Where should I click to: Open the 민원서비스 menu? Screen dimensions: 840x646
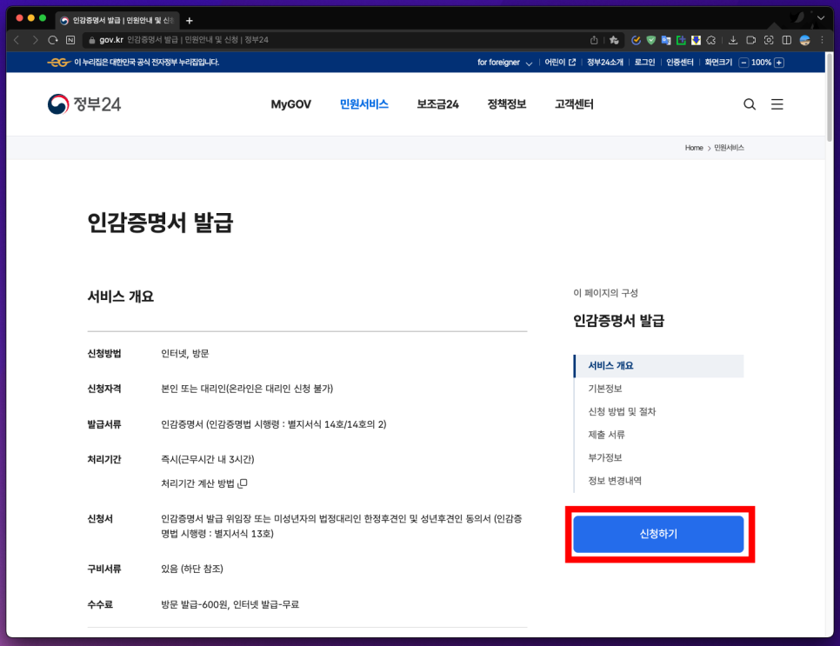point(364,104)
